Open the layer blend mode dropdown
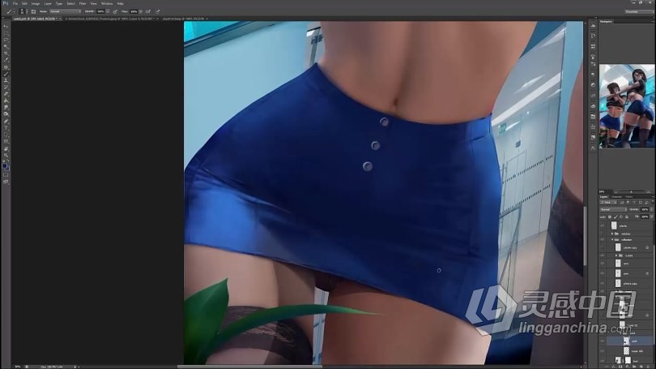 coord(613,209)
